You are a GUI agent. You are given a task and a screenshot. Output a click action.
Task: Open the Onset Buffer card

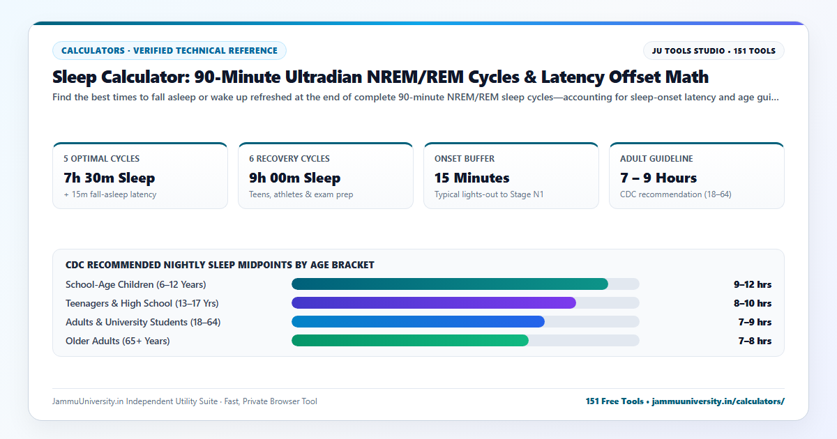click(511, 176)
